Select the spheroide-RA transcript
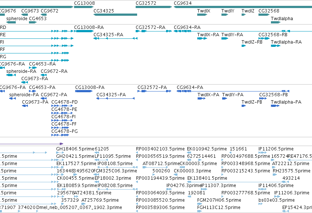The image size is (312, 213). pyautogui.click(x=11, y=75)
